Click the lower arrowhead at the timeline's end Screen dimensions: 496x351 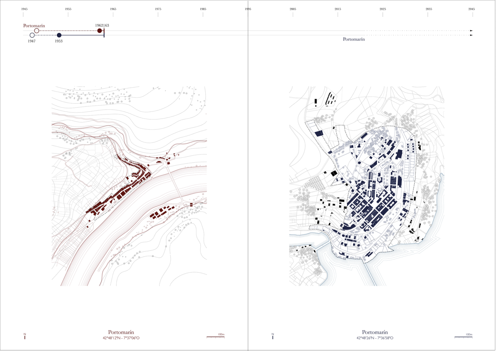(471, 35)
